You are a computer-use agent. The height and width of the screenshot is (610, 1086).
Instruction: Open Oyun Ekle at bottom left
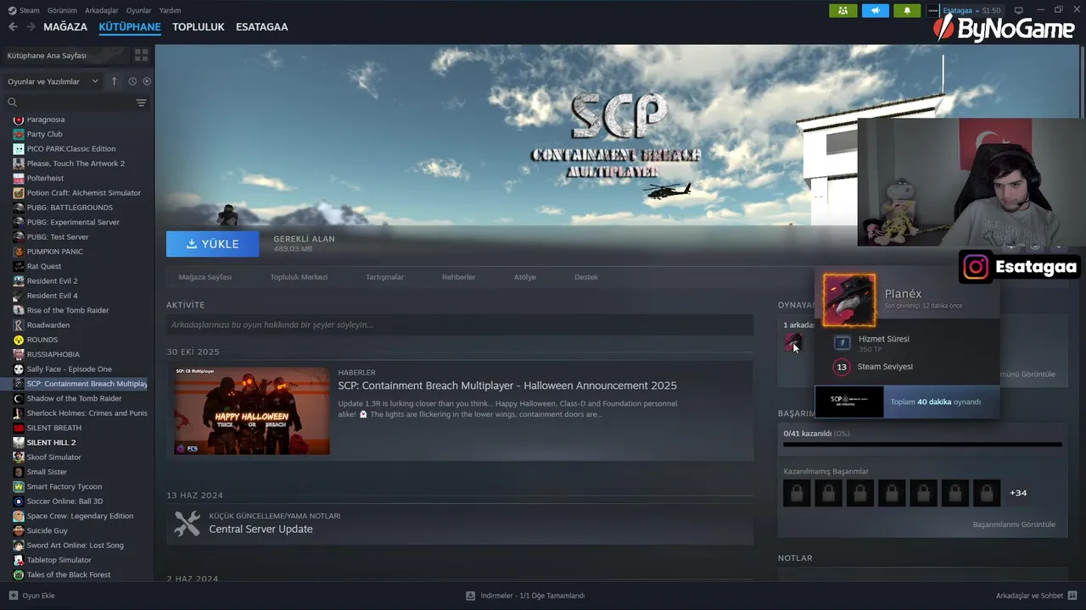(31, 596)
